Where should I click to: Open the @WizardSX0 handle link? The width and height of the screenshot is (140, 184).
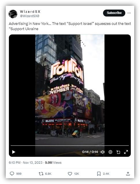coord(30,16)
